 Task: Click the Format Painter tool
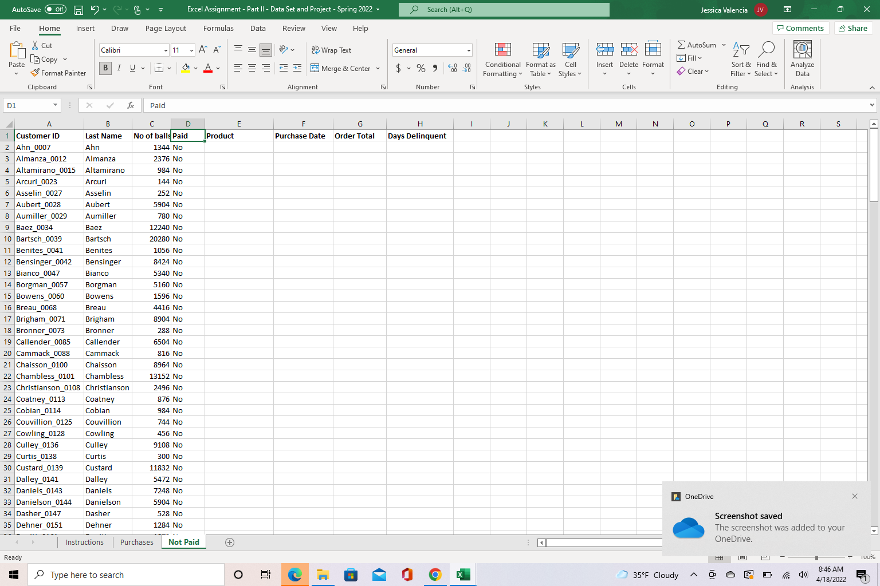coord(59,73)
